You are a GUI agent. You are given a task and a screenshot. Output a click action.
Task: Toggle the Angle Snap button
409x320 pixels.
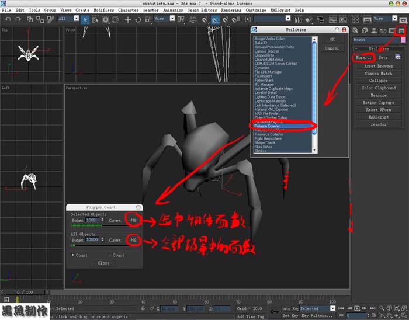coord(215,19)
